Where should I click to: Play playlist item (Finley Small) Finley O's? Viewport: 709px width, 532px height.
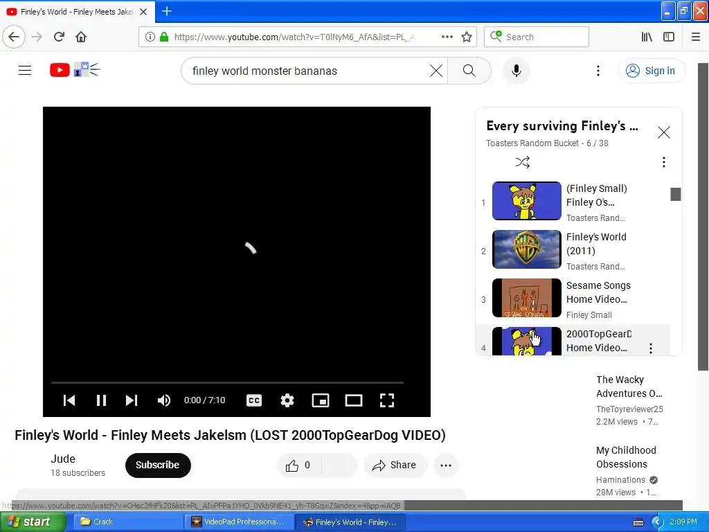[573, 202]
